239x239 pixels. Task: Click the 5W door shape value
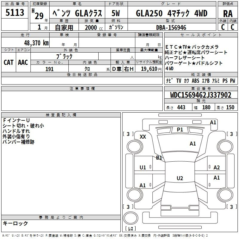[x=116, y=13]
